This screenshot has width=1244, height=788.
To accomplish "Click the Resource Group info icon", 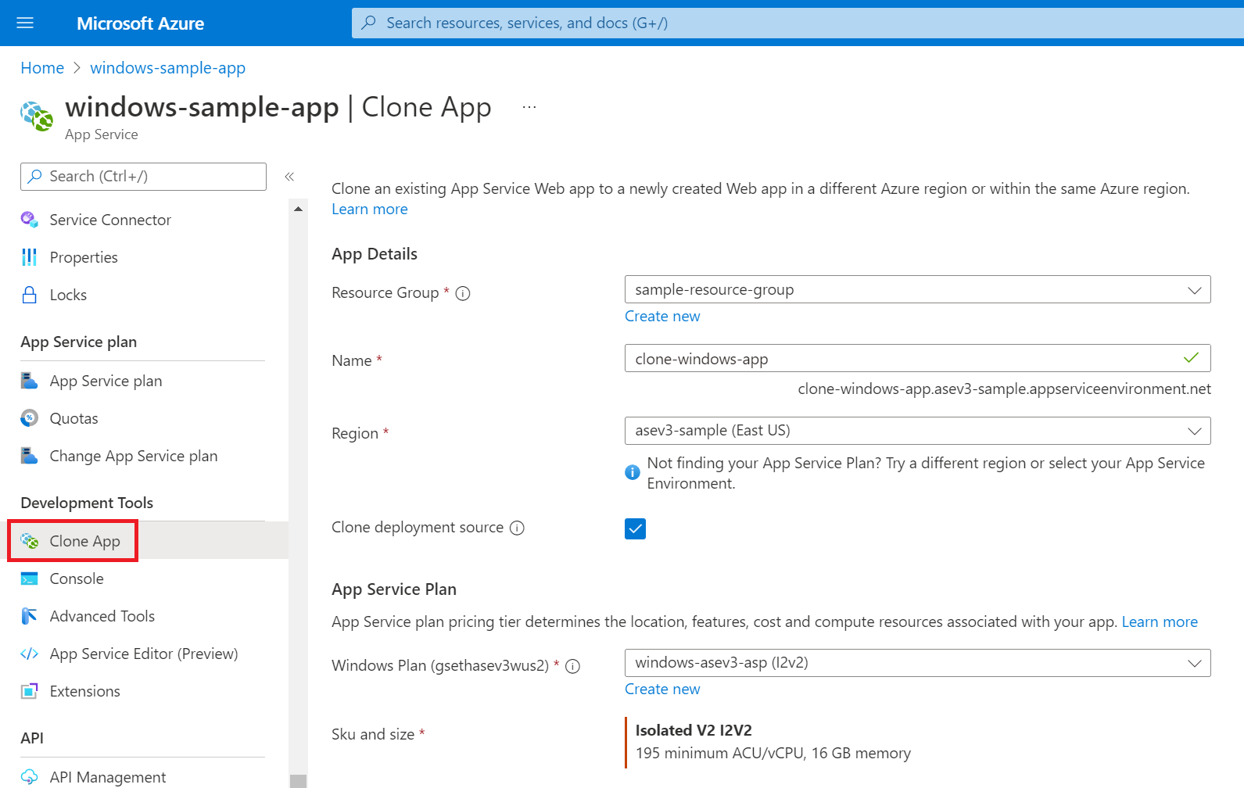I will tap(463, 293).
